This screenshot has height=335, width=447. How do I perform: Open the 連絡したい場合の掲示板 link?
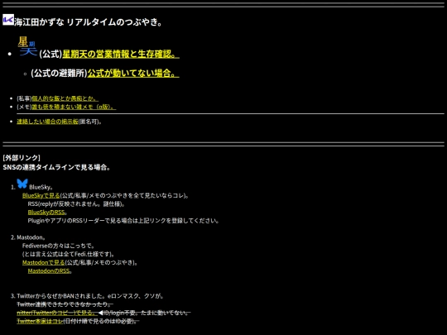point(47,122)
